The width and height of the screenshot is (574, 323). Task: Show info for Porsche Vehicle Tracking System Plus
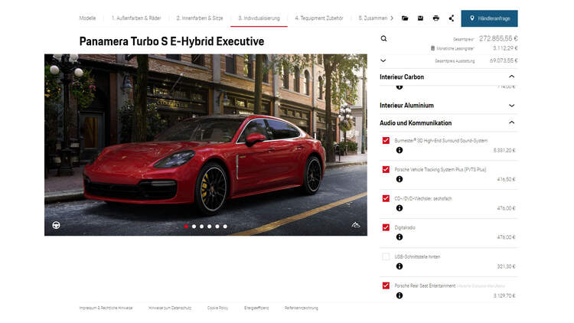tap(400, 179)
